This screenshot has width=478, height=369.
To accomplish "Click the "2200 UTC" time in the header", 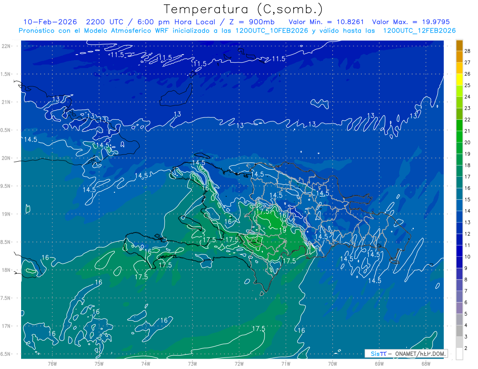I will (104, 22).
